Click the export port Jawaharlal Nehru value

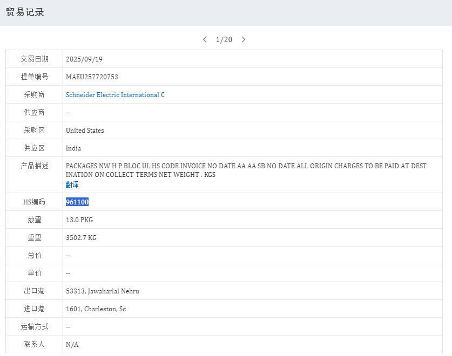(x=103, y=291)
